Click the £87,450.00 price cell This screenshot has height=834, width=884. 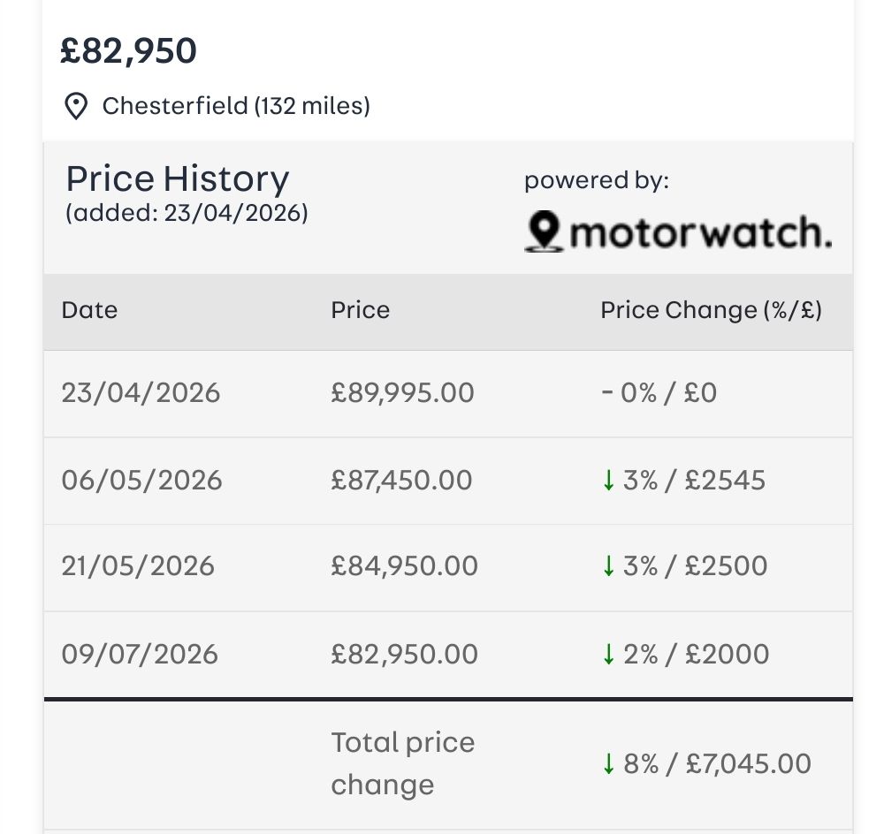click(x=401, y=481)
